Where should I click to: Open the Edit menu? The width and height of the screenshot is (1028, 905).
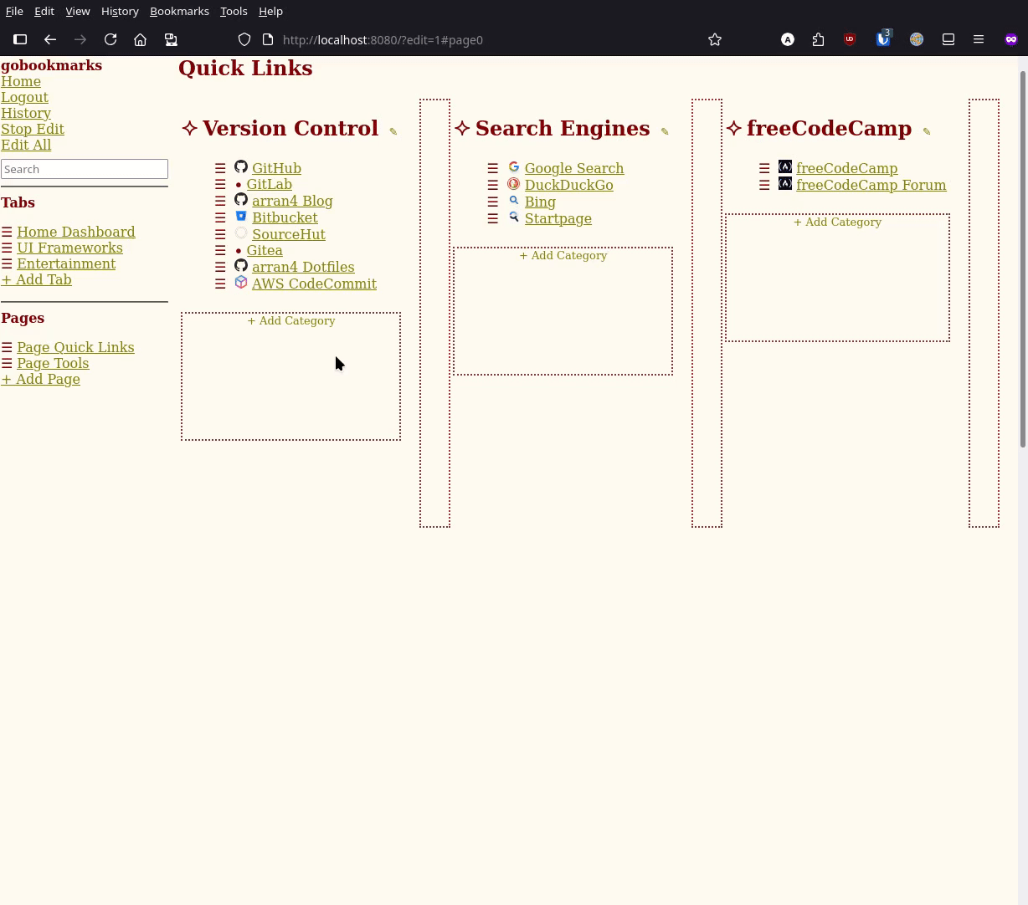coord(44,11)
